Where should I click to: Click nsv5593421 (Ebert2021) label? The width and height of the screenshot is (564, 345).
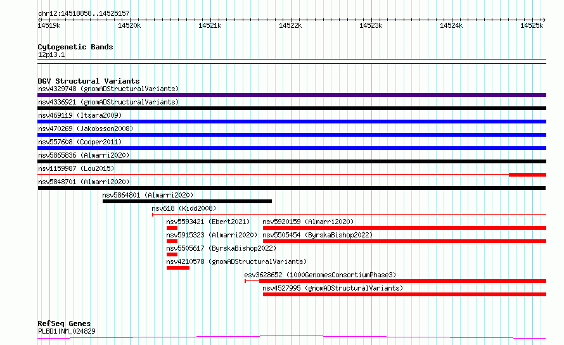point(208,222)
